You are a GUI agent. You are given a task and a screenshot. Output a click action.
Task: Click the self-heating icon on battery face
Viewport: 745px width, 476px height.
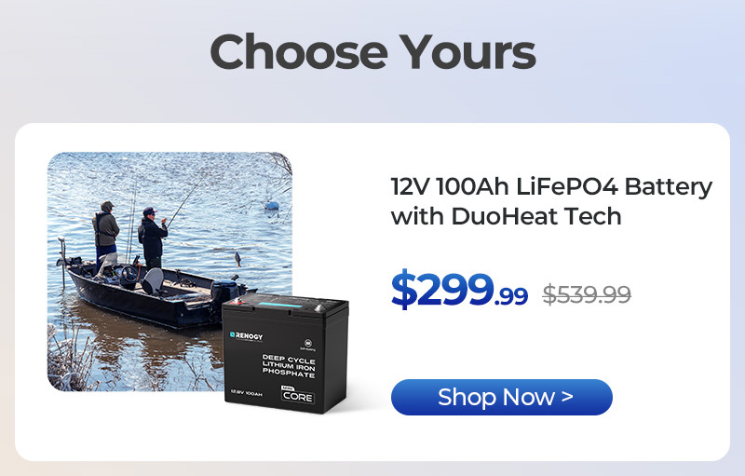[308, 344]
